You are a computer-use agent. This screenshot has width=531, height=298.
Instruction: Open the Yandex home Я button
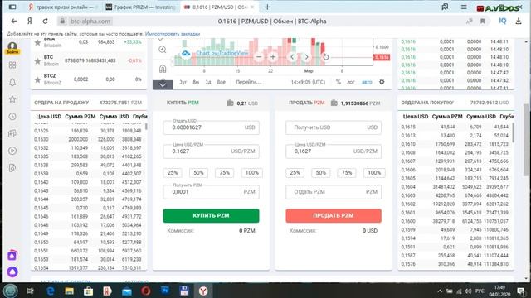[x=30, y=21]
